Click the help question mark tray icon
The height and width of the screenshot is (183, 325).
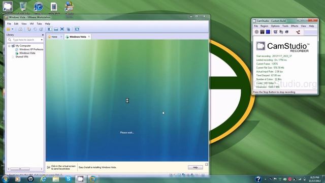click(x=258, y=179)
